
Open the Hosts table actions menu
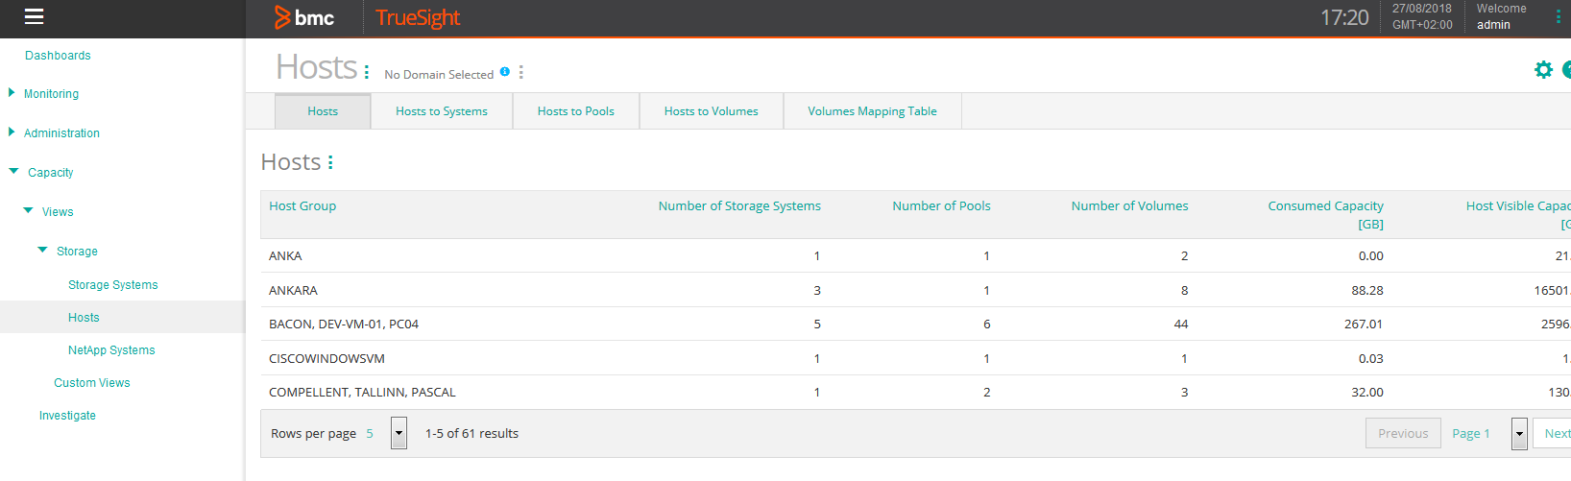(330, 162)
